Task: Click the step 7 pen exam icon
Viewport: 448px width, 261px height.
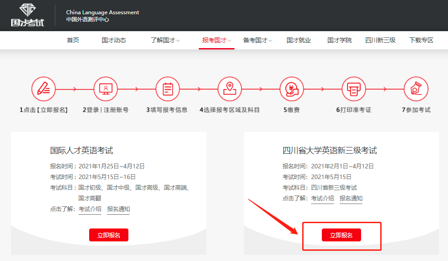Action: tap(416, 89)
